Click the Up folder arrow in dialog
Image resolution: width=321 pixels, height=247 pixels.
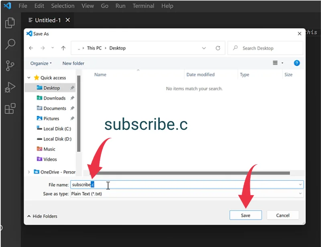[x=63, y=48]
